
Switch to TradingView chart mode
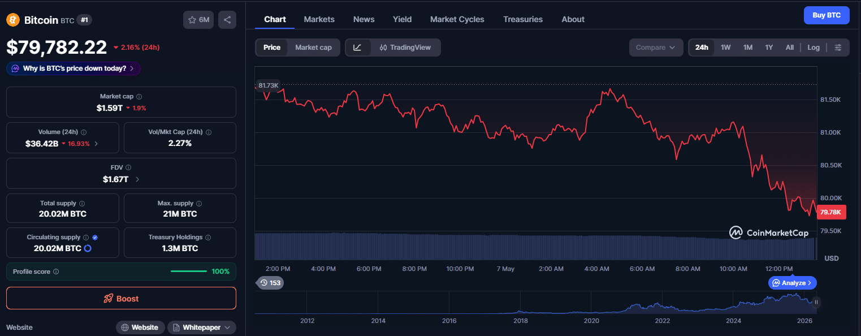[405, 48]
